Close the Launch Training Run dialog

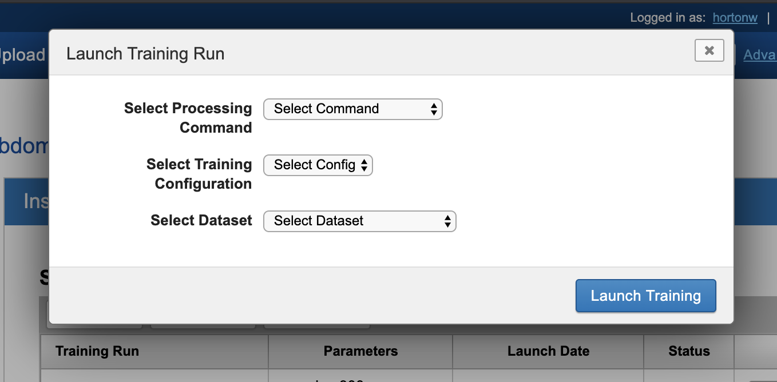(709, 50)
